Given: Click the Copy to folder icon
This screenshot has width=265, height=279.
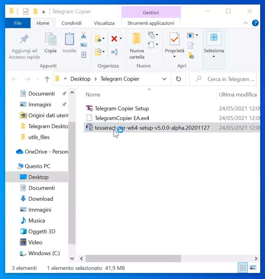Looking at the screenshot, I should pos(98,52).
